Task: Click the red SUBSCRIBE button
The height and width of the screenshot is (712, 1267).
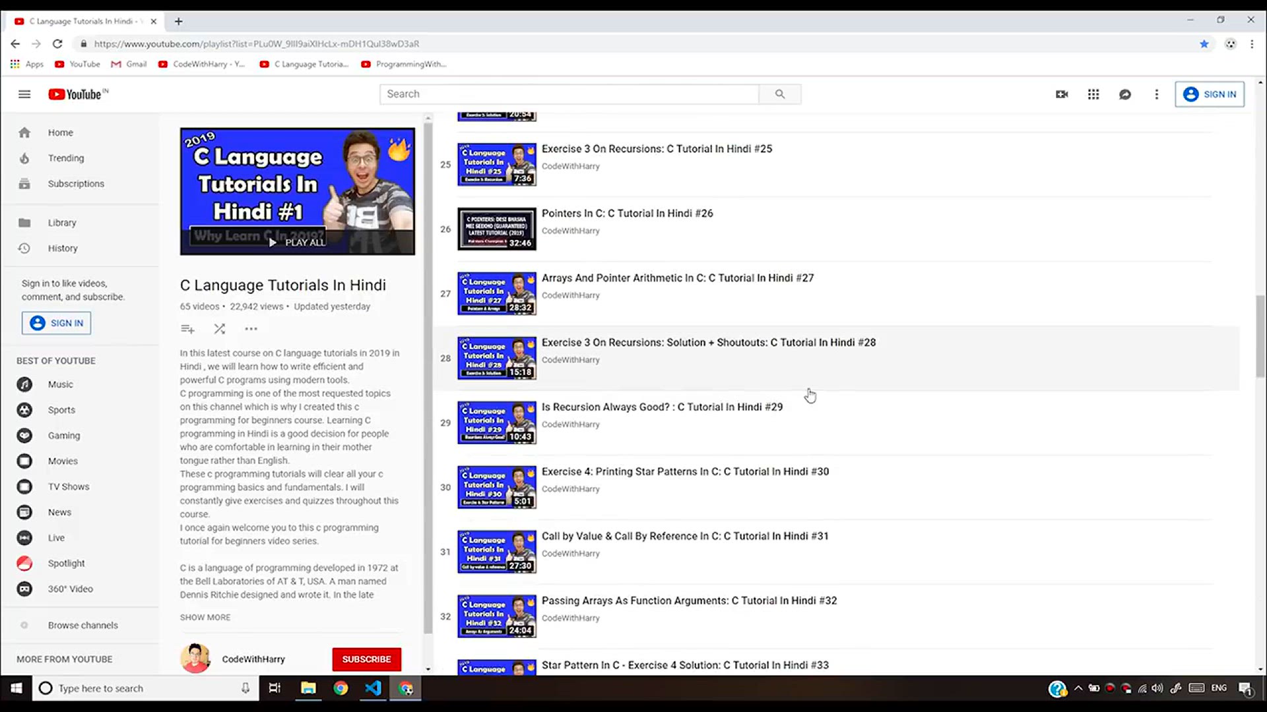Action: [366, 659]
